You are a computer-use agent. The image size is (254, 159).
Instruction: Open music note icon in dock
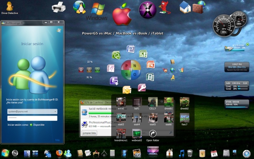(x=182, y=153)
